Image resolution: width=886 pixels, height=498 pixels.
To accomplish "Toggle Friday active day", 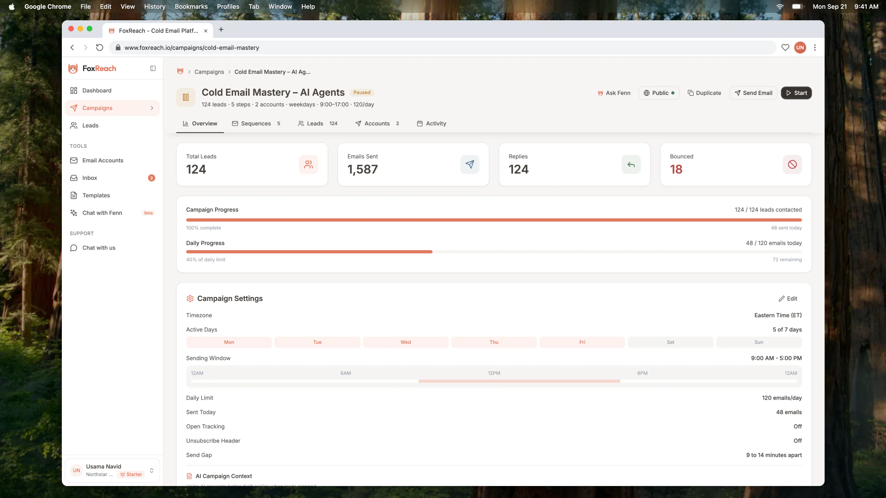I will pyautogui.click(x=582, y=342).
